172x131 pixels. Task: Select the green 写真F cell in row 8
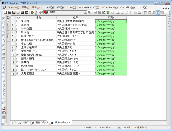111,47
